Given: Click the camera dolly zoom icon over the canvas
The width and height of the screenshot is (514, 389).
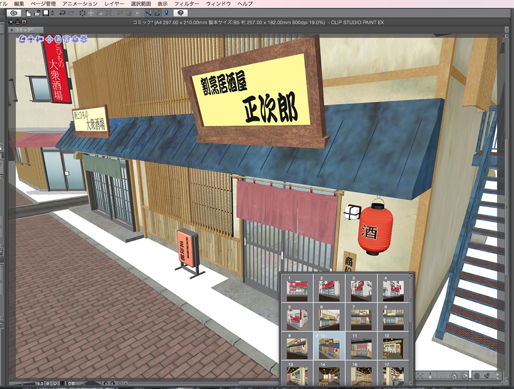Looking at the screenshot, I should [x=40, y=39].
